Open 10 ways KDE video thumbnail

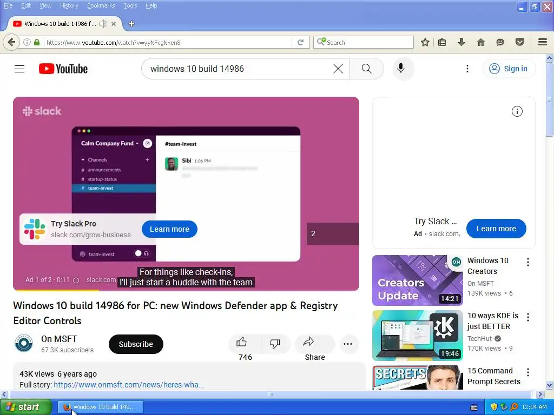[418, 336]
